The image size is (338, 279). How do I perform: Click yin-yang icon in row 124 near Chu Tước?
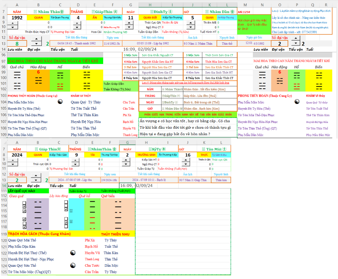tap(73, 265)
